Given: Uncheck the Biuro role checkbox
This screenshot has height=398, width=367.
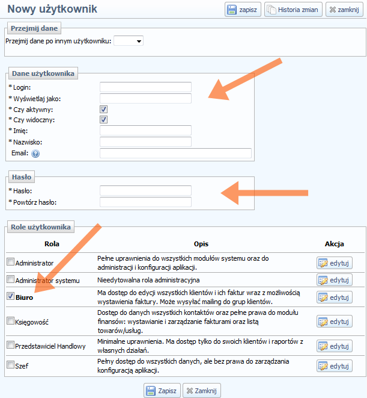Looking at the screenshot, I should (x=10, y=296).
